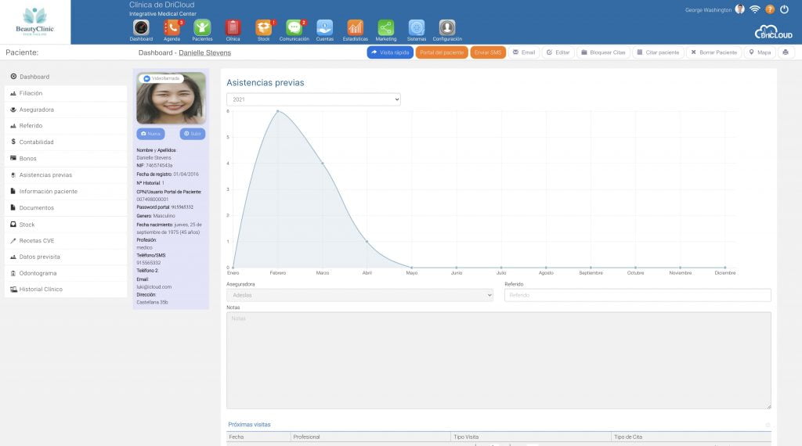Open the Cuentas icon
The width and height of the screenshot is (802, 446).
[x=325, y=27]
